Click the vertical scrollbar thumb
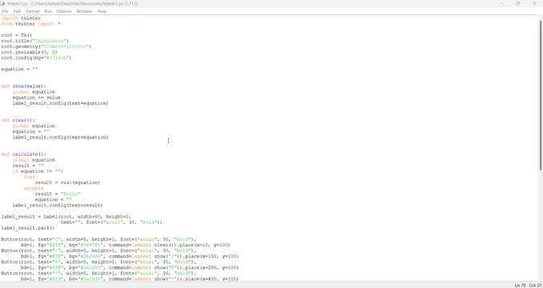 coord(541,95)
